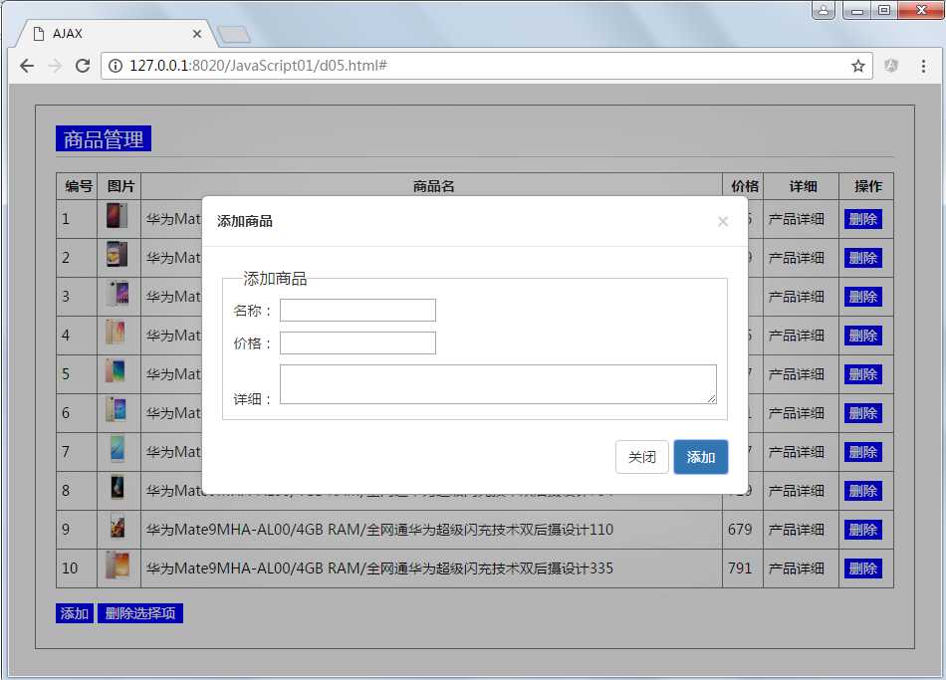Go back using browser back arrow
The image size is (946, 680).
tap(27, 66)
